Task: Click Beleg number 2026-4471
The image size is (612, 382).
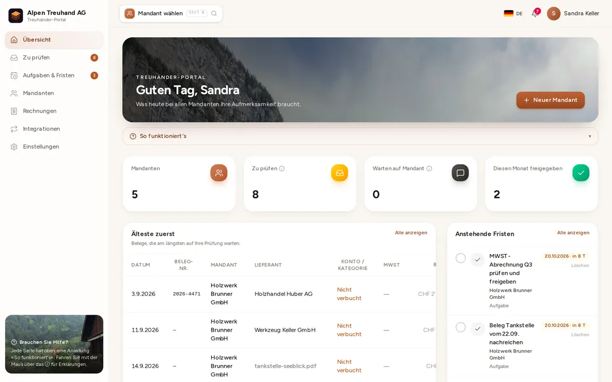Action: click(x=186, y=294)
